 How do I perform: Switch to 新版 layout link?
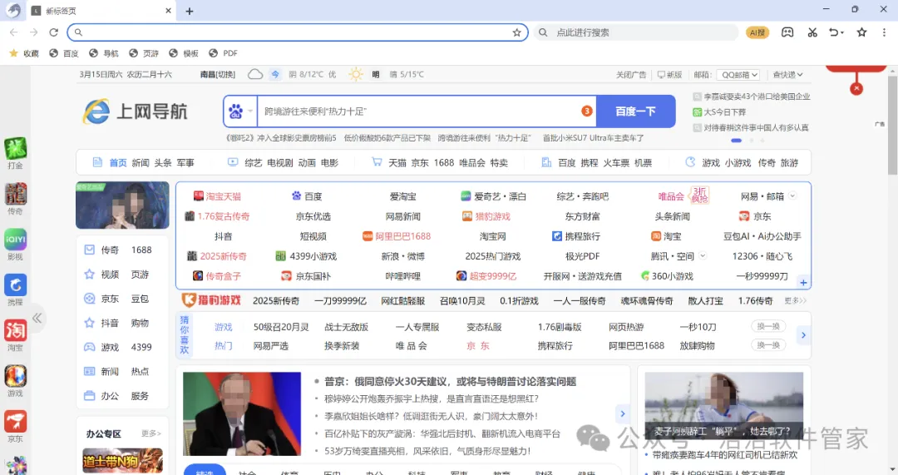[x=670, y=75]
